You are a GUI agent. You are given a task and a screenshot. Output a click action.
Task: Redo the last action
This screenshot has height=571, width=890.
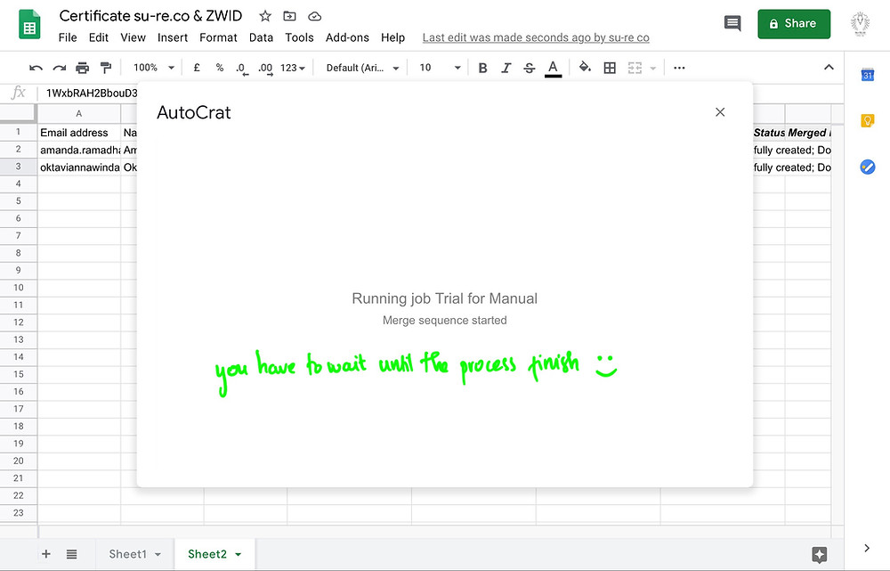59,69
